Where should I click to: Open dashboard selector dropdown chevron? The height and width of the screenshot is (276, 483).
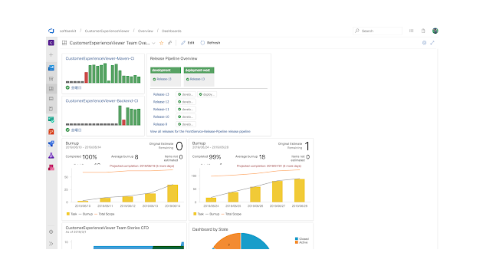[153, 43]
